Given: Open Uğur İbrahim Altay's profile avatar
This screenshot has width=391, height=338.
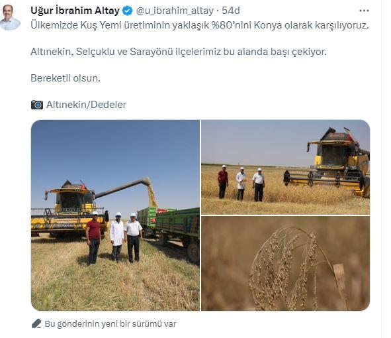Looking at the screenshot, I should pyautogui.click(x=9, y=17).
